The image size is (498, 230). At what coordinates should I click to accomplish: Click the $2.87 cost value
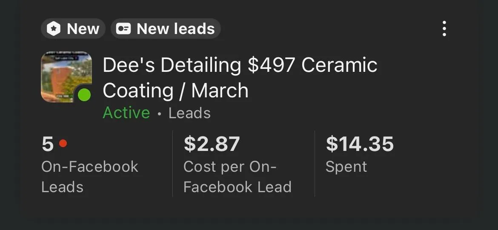click(x=212, y=144)
